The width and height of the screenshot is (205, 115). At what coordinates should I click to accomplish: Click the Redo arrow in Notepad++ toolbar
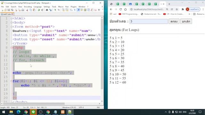coord(42,10)
